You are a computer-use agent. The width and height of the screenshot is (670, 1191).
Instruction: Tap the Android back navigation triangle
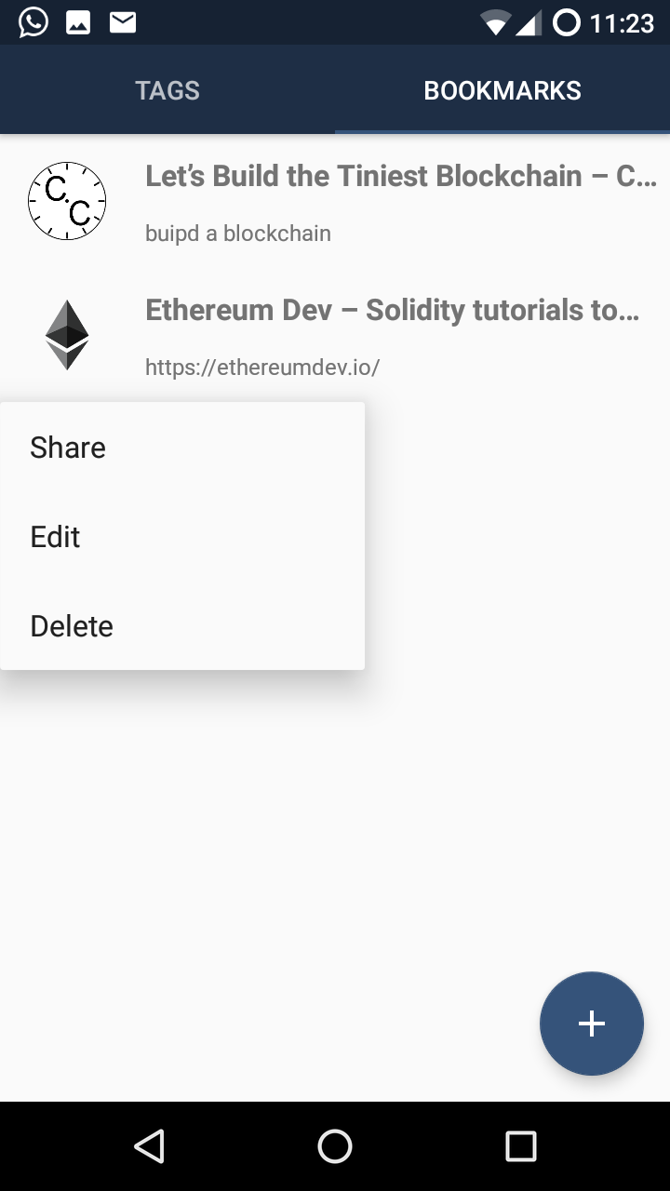149,1146
